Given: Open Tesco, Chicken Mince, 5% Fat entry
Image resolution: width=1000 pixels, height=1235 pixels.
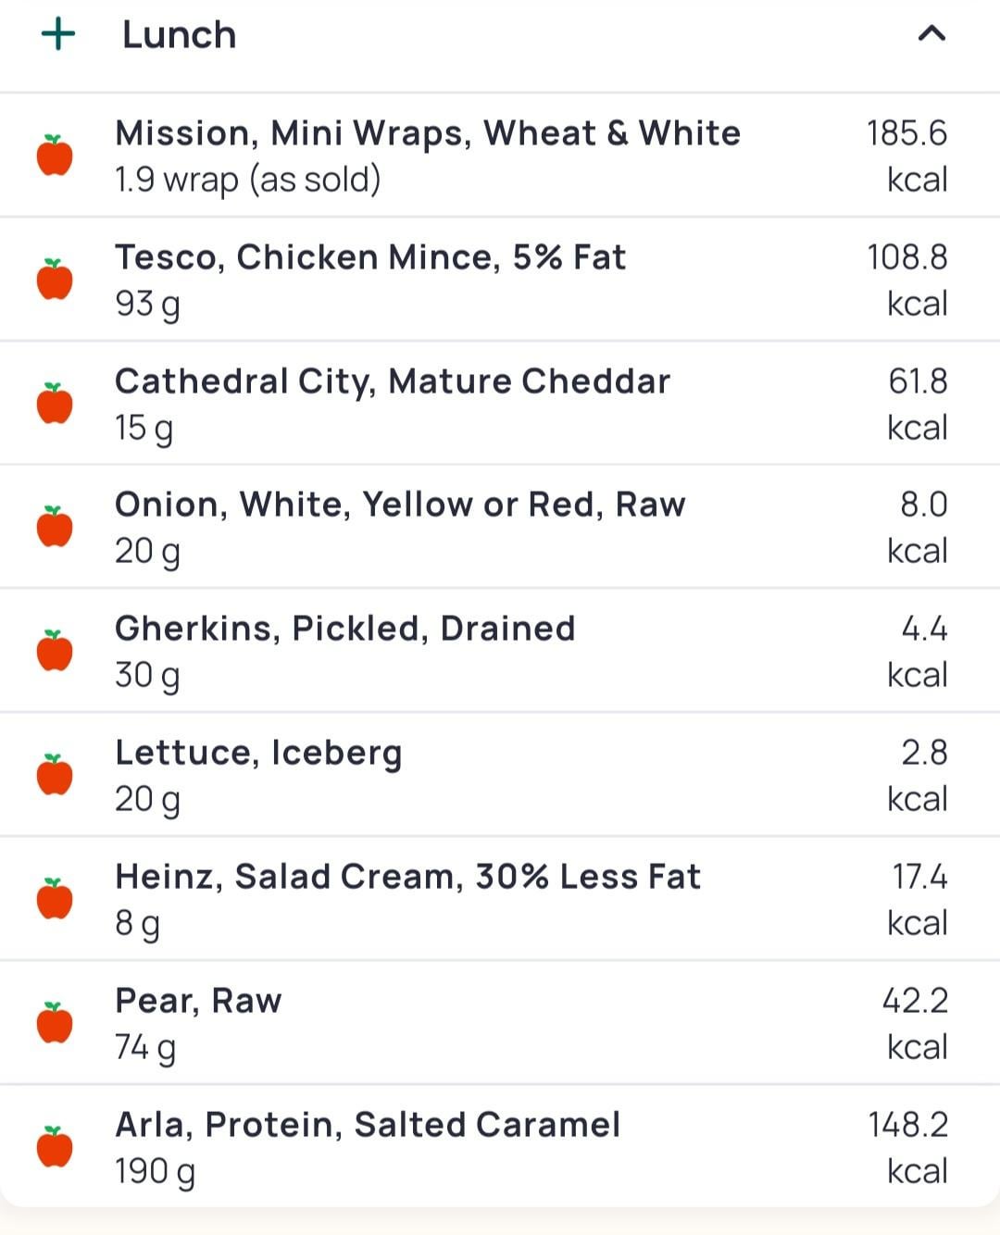Looking at the screenshot, I should coord(369,257).
